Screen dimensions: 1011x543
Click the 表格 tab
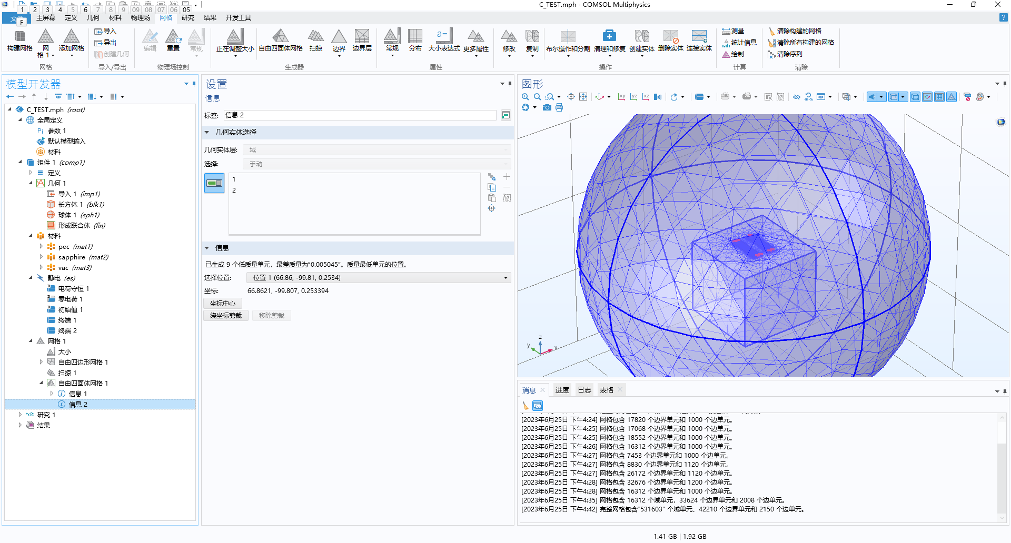tap(607, 390)
